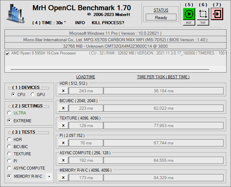This screenshot has height=187, width=231.
Task: Export results with TXT button
Action: point(203,23)
